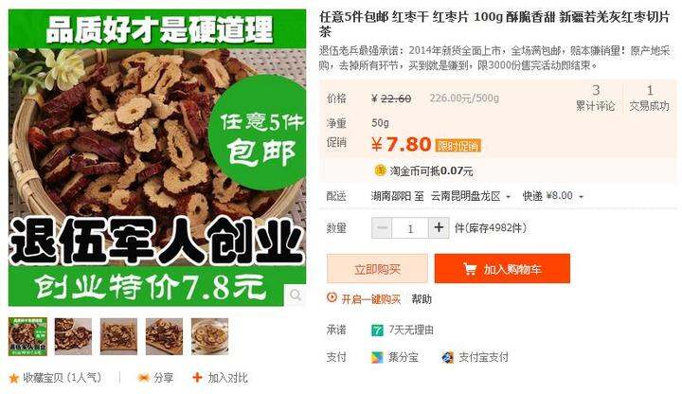Click the quantity input field

point(410,228)
